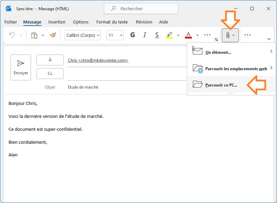Underline text with the S icon
This screenshot has width=277, height=203.
pyautogui.click(x=156, y=35)
